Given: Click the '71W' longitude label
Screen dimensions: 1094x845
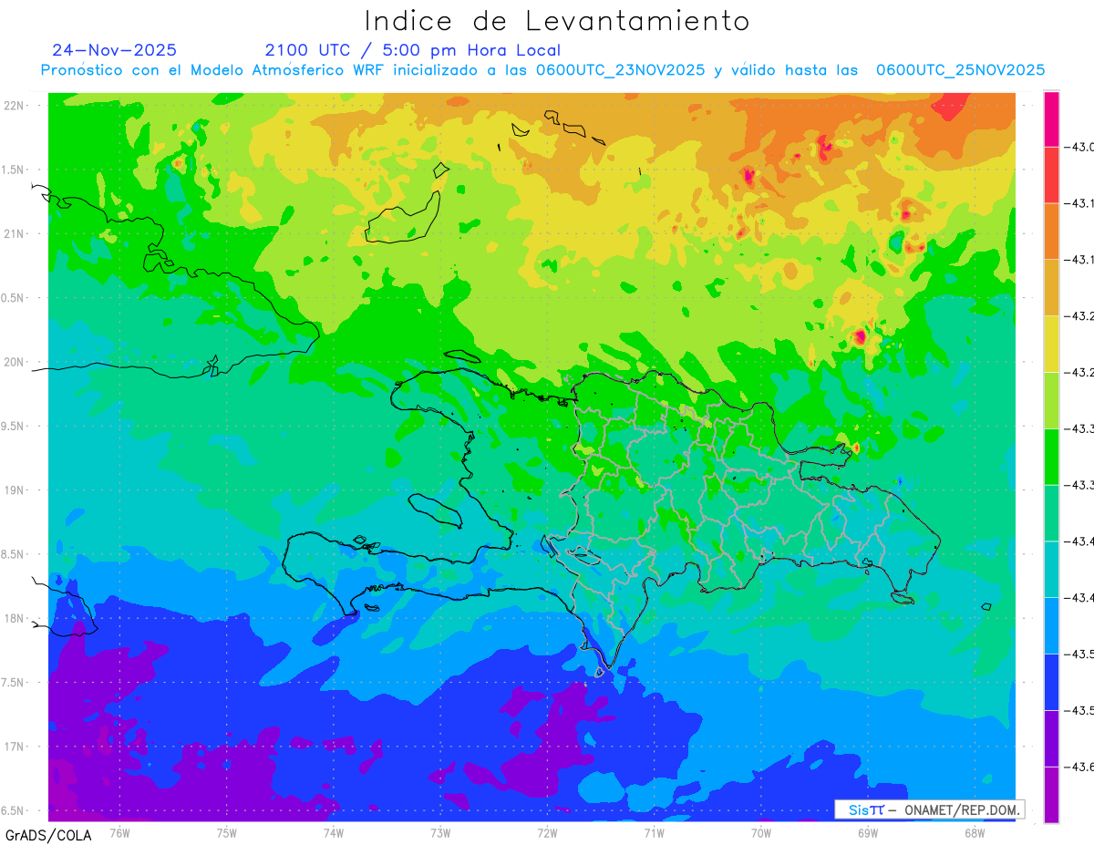Looking at the screenshot, I should coord(654,833).
